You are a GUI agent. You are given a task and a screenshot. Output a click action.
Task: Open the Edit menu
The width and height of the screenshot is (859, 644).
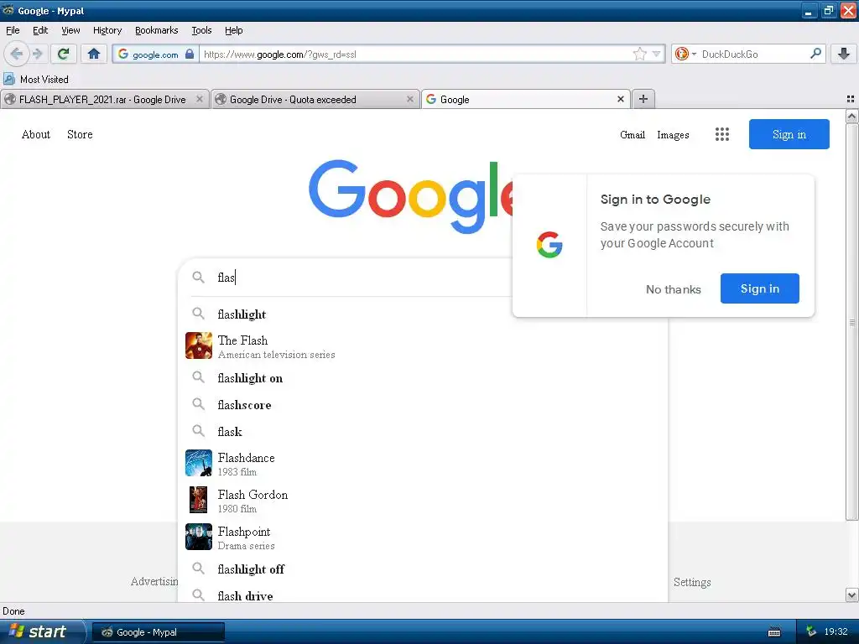(x=40, y=30)
